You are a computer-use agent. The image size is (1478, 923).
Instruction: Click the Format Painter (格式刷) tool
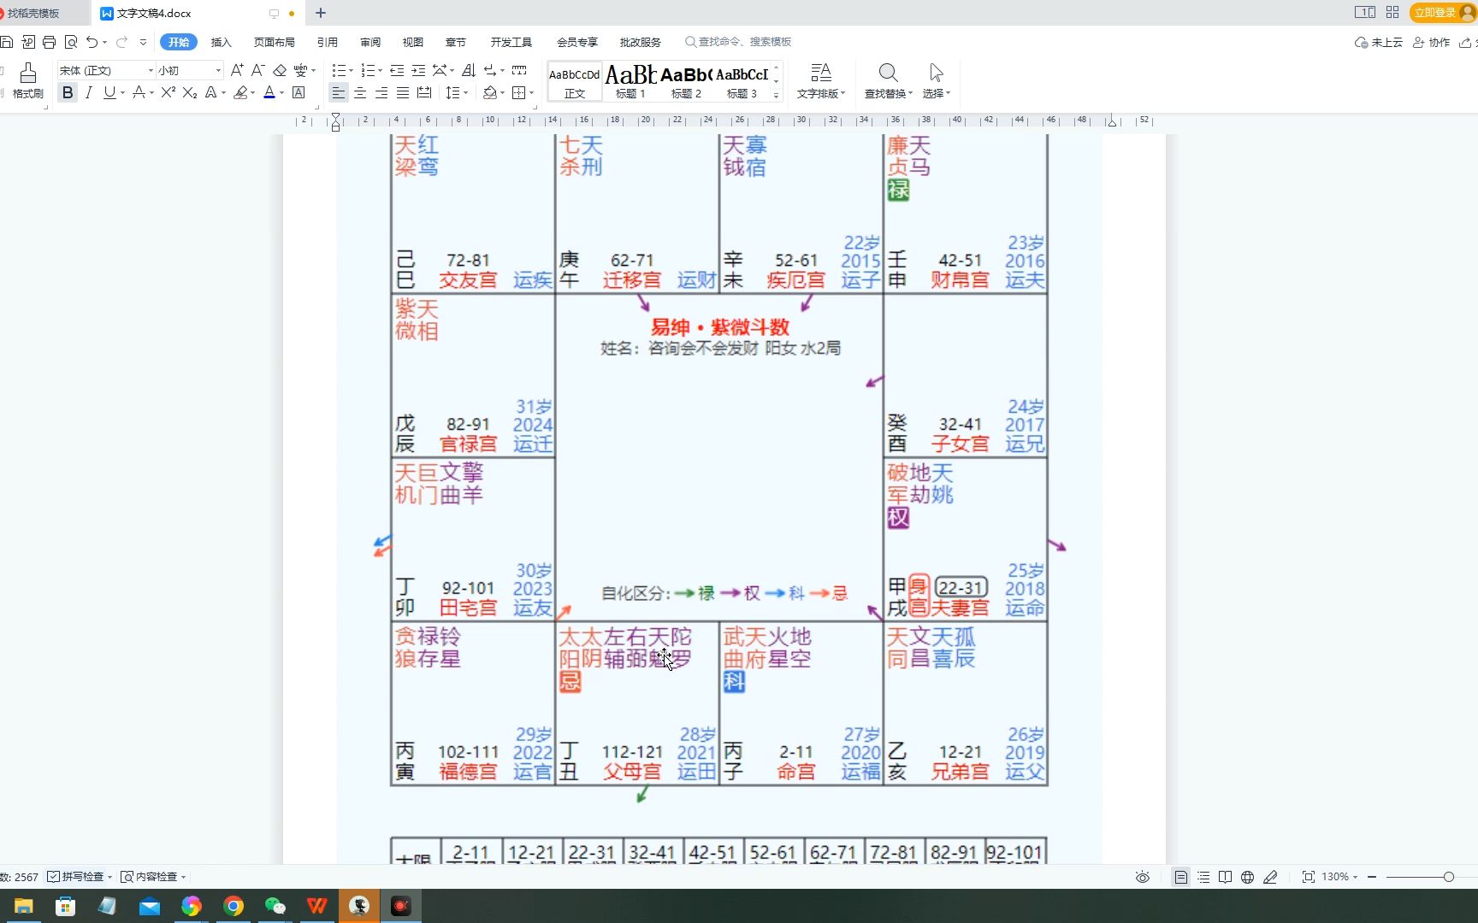27,80
